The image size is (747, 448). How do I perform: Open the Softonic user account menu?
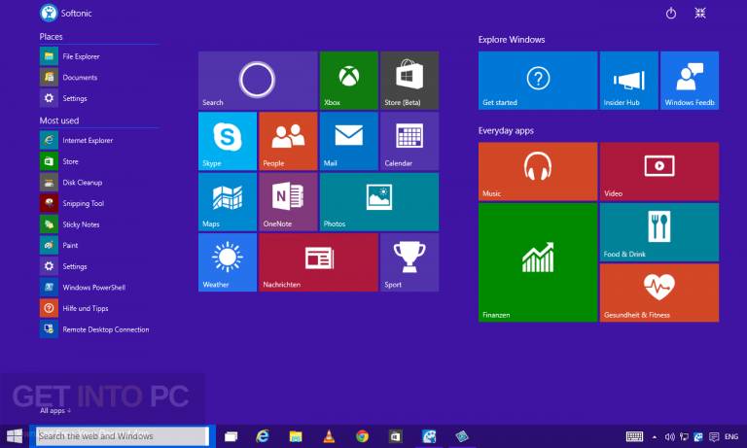[x=66, y=14]
